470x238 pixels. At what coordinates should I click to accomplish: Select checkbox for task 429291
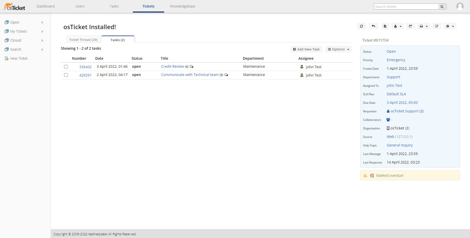(x=66, y=75)
